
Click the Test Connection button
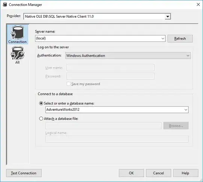tap(24, 173)
